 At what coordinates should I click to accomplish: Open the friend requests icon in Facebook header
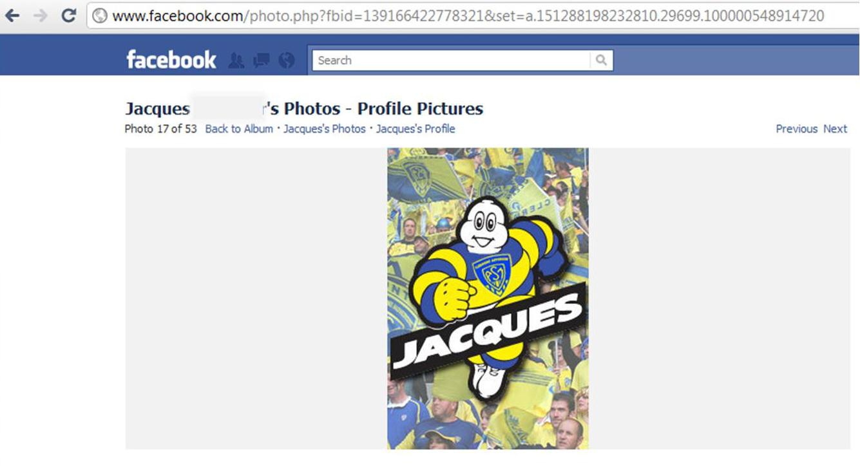click(x=236, y=61)
